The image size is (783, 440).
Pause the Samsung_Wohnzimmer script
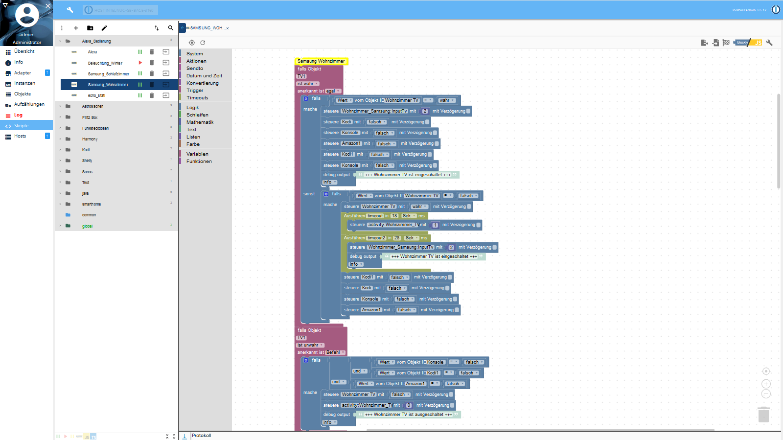(x=140, y=85)
